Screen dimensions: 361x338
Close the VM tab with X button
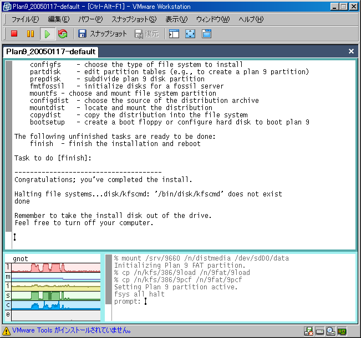[351, 51]
